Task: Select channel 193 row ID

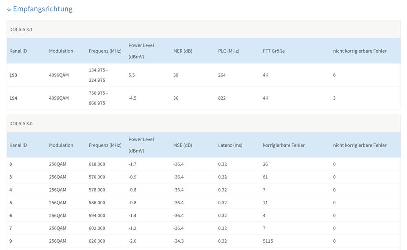Action: pyautogui.click(x=13, y=75)
